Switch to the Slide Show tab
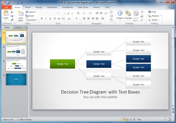This screenshot has width=176, height=123. tap(83, 7)
